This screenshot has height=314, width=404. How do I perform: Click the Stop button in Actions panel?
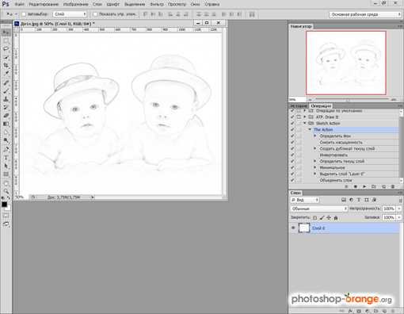(x=346, y=186)
